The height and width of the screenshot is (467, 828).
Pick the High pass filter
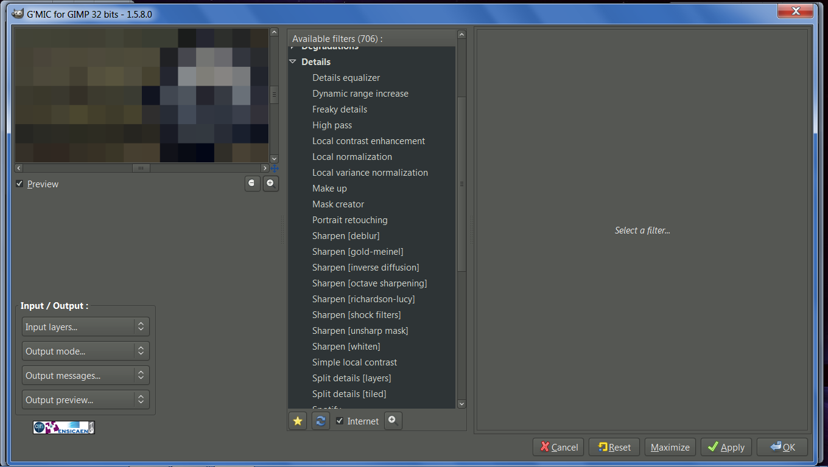[332, 125]
